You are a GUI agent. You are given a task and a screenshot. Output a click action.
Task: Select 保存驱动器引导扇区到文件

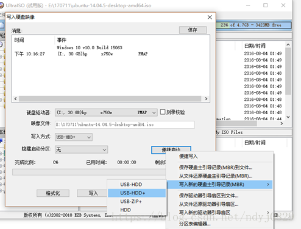click(x=219, y=196)
